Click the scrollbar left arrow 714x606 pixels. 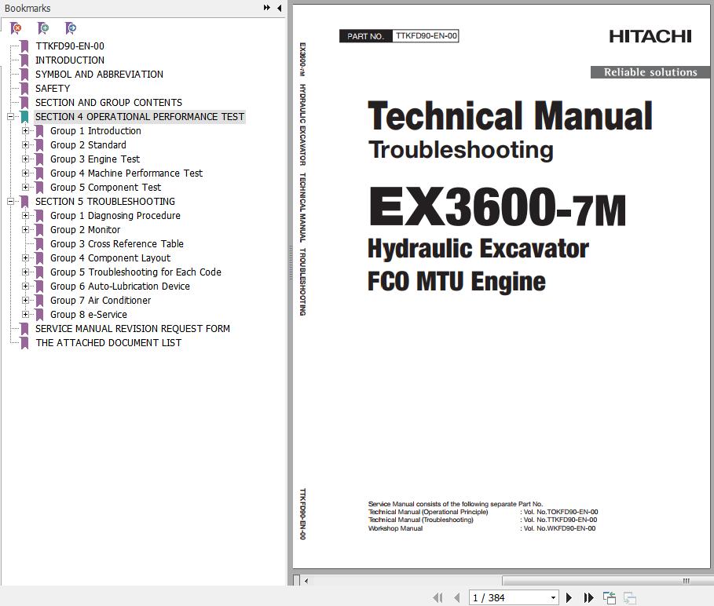coord(306,581)
